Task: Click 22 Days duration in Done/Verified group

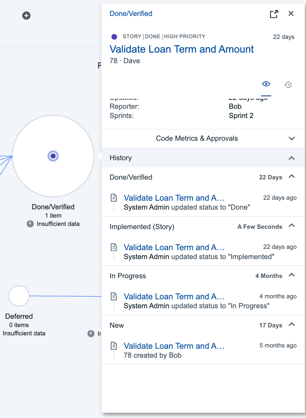Action: click(271, 177)
